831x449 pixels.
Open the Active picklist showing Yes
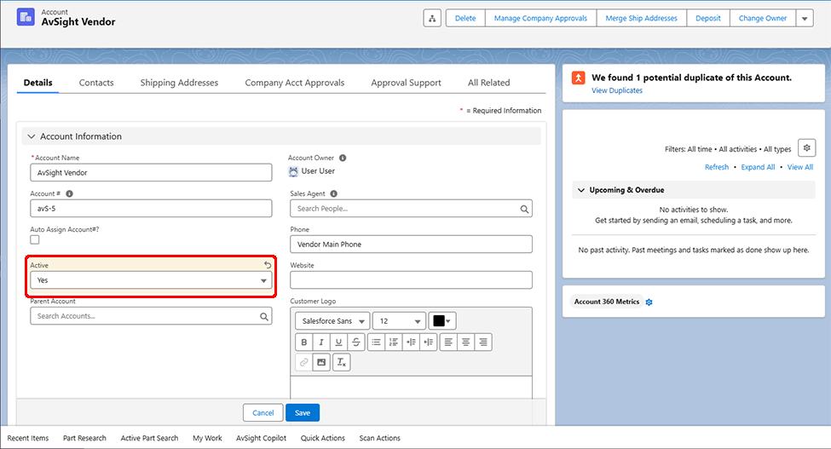(151, 280)
